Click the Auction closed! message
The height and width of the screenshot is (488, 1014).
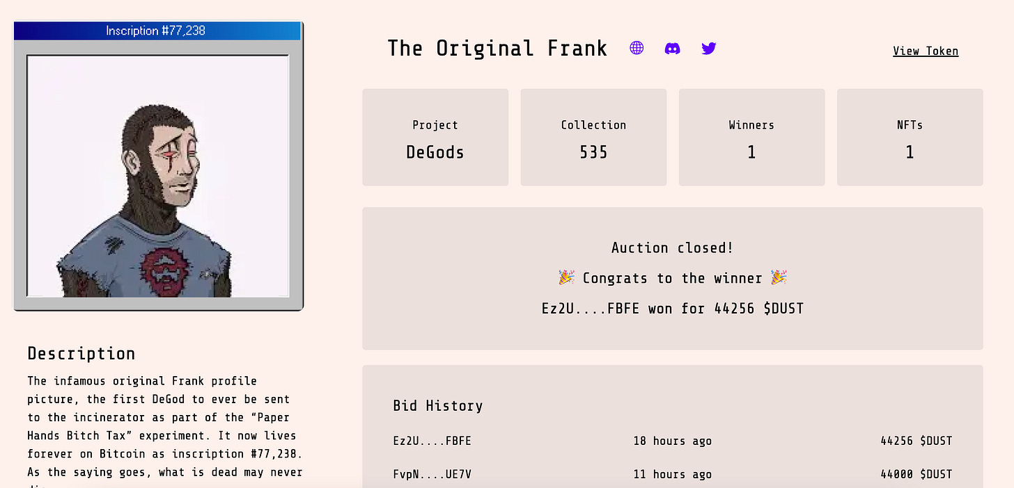point(672,247)
